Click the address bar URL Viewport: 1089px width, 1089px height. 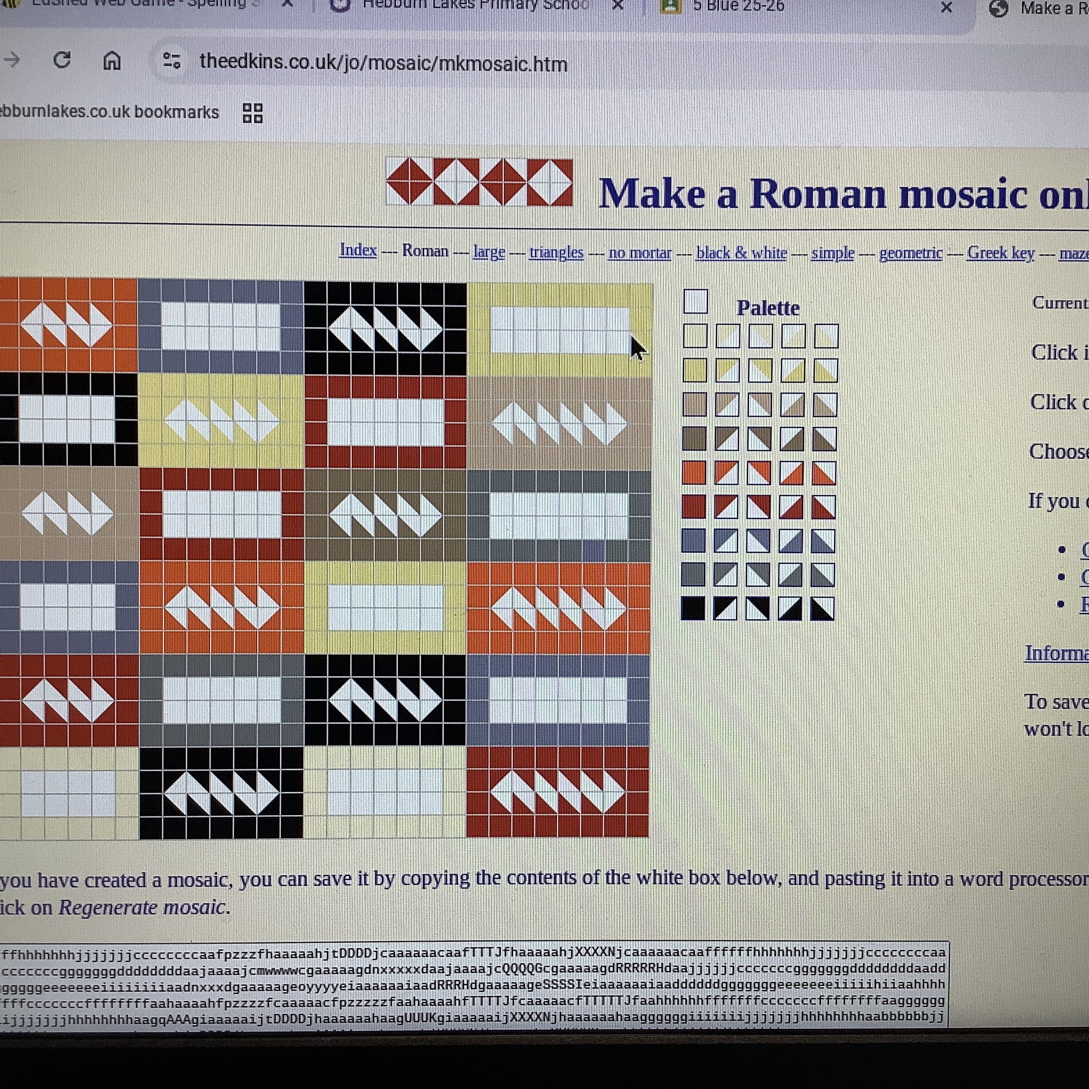(383, 63)
